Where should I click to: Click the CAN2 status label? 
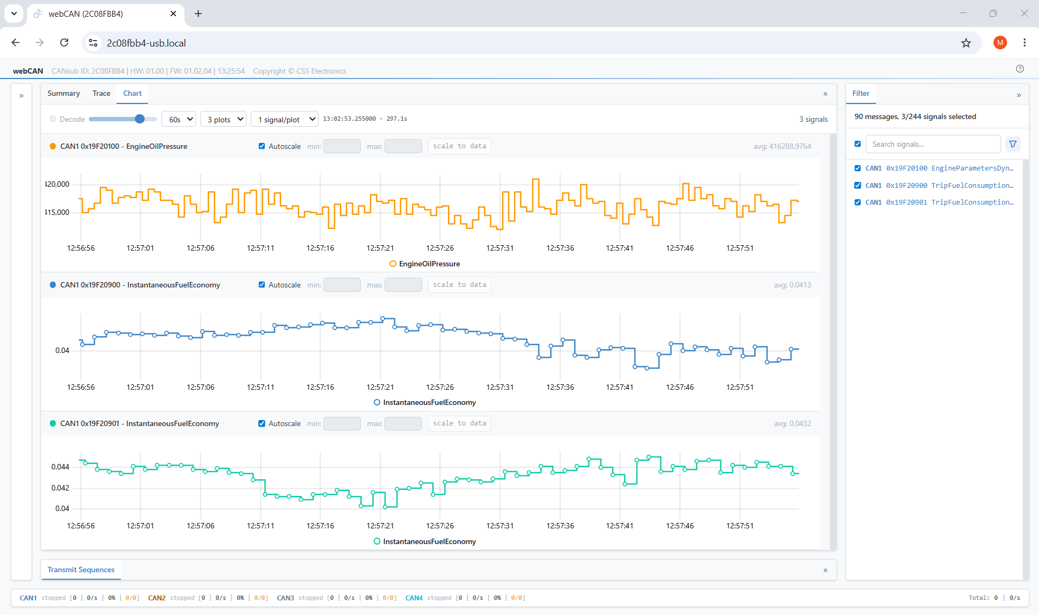(x=157, y=598)
